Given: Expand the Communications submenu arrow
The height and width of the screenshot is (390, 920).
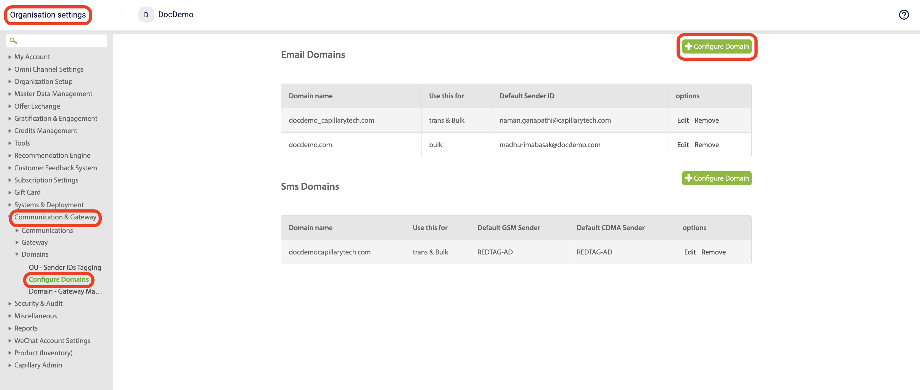Looking at the screenshot, I should coord(17,230).
